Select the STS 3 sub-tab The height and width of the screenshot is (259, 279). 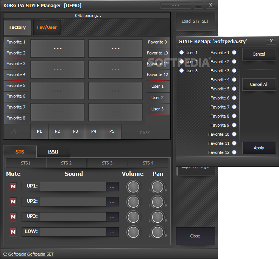107,163
